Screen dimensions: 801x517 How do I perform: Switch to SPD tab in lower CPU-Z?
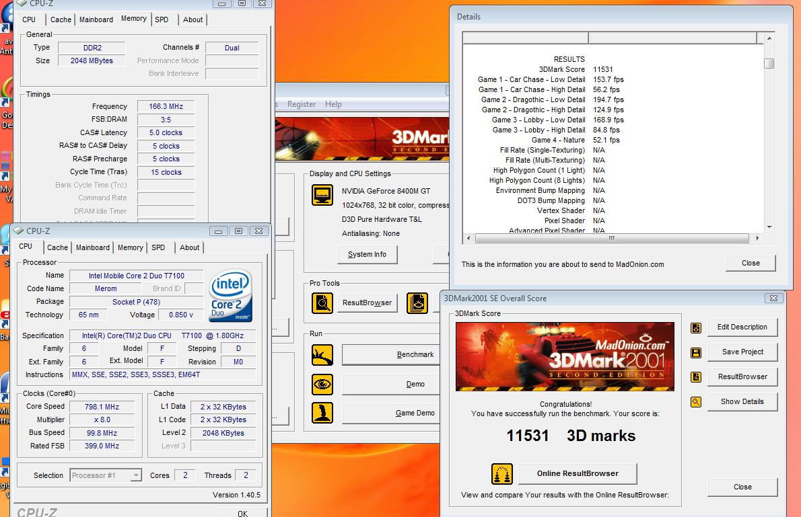click(x=158, y=247)
